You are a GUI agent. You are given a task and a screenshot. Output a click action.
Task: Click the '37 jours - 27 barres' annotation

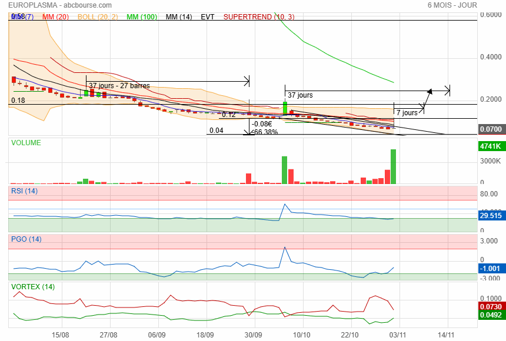(x=119, y=86)
